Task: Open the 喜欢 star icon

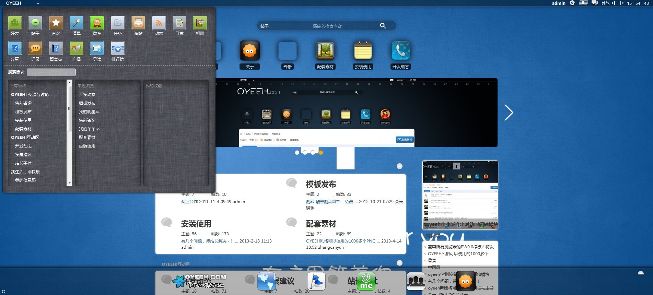Action: pyautogui.click(x=56, y=23)
